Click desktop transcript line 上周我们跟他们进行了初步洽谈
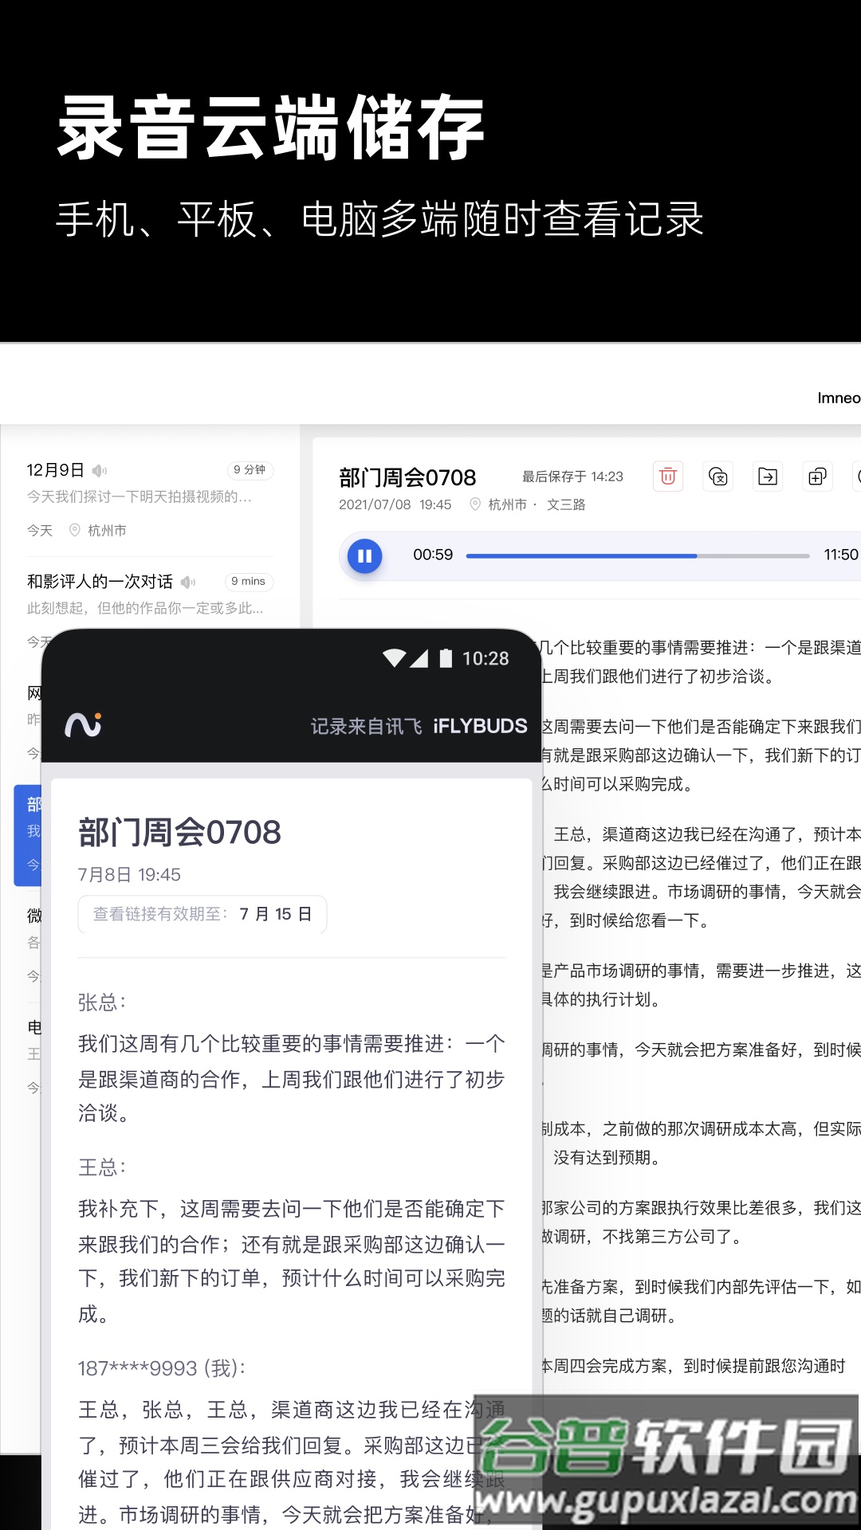 pyautogui.click(x=658, y=677)
